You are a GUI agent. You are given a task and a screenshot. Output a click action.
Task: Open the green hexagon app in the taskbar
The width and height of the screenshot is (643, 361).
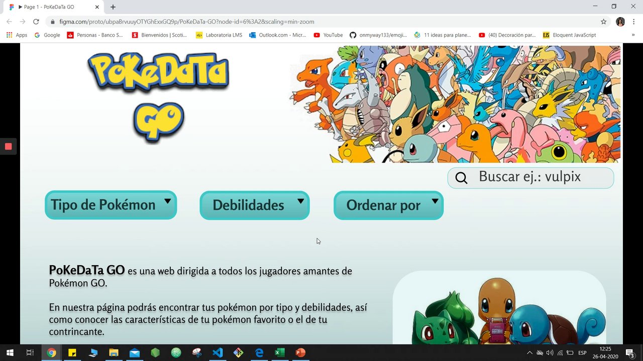155,353
